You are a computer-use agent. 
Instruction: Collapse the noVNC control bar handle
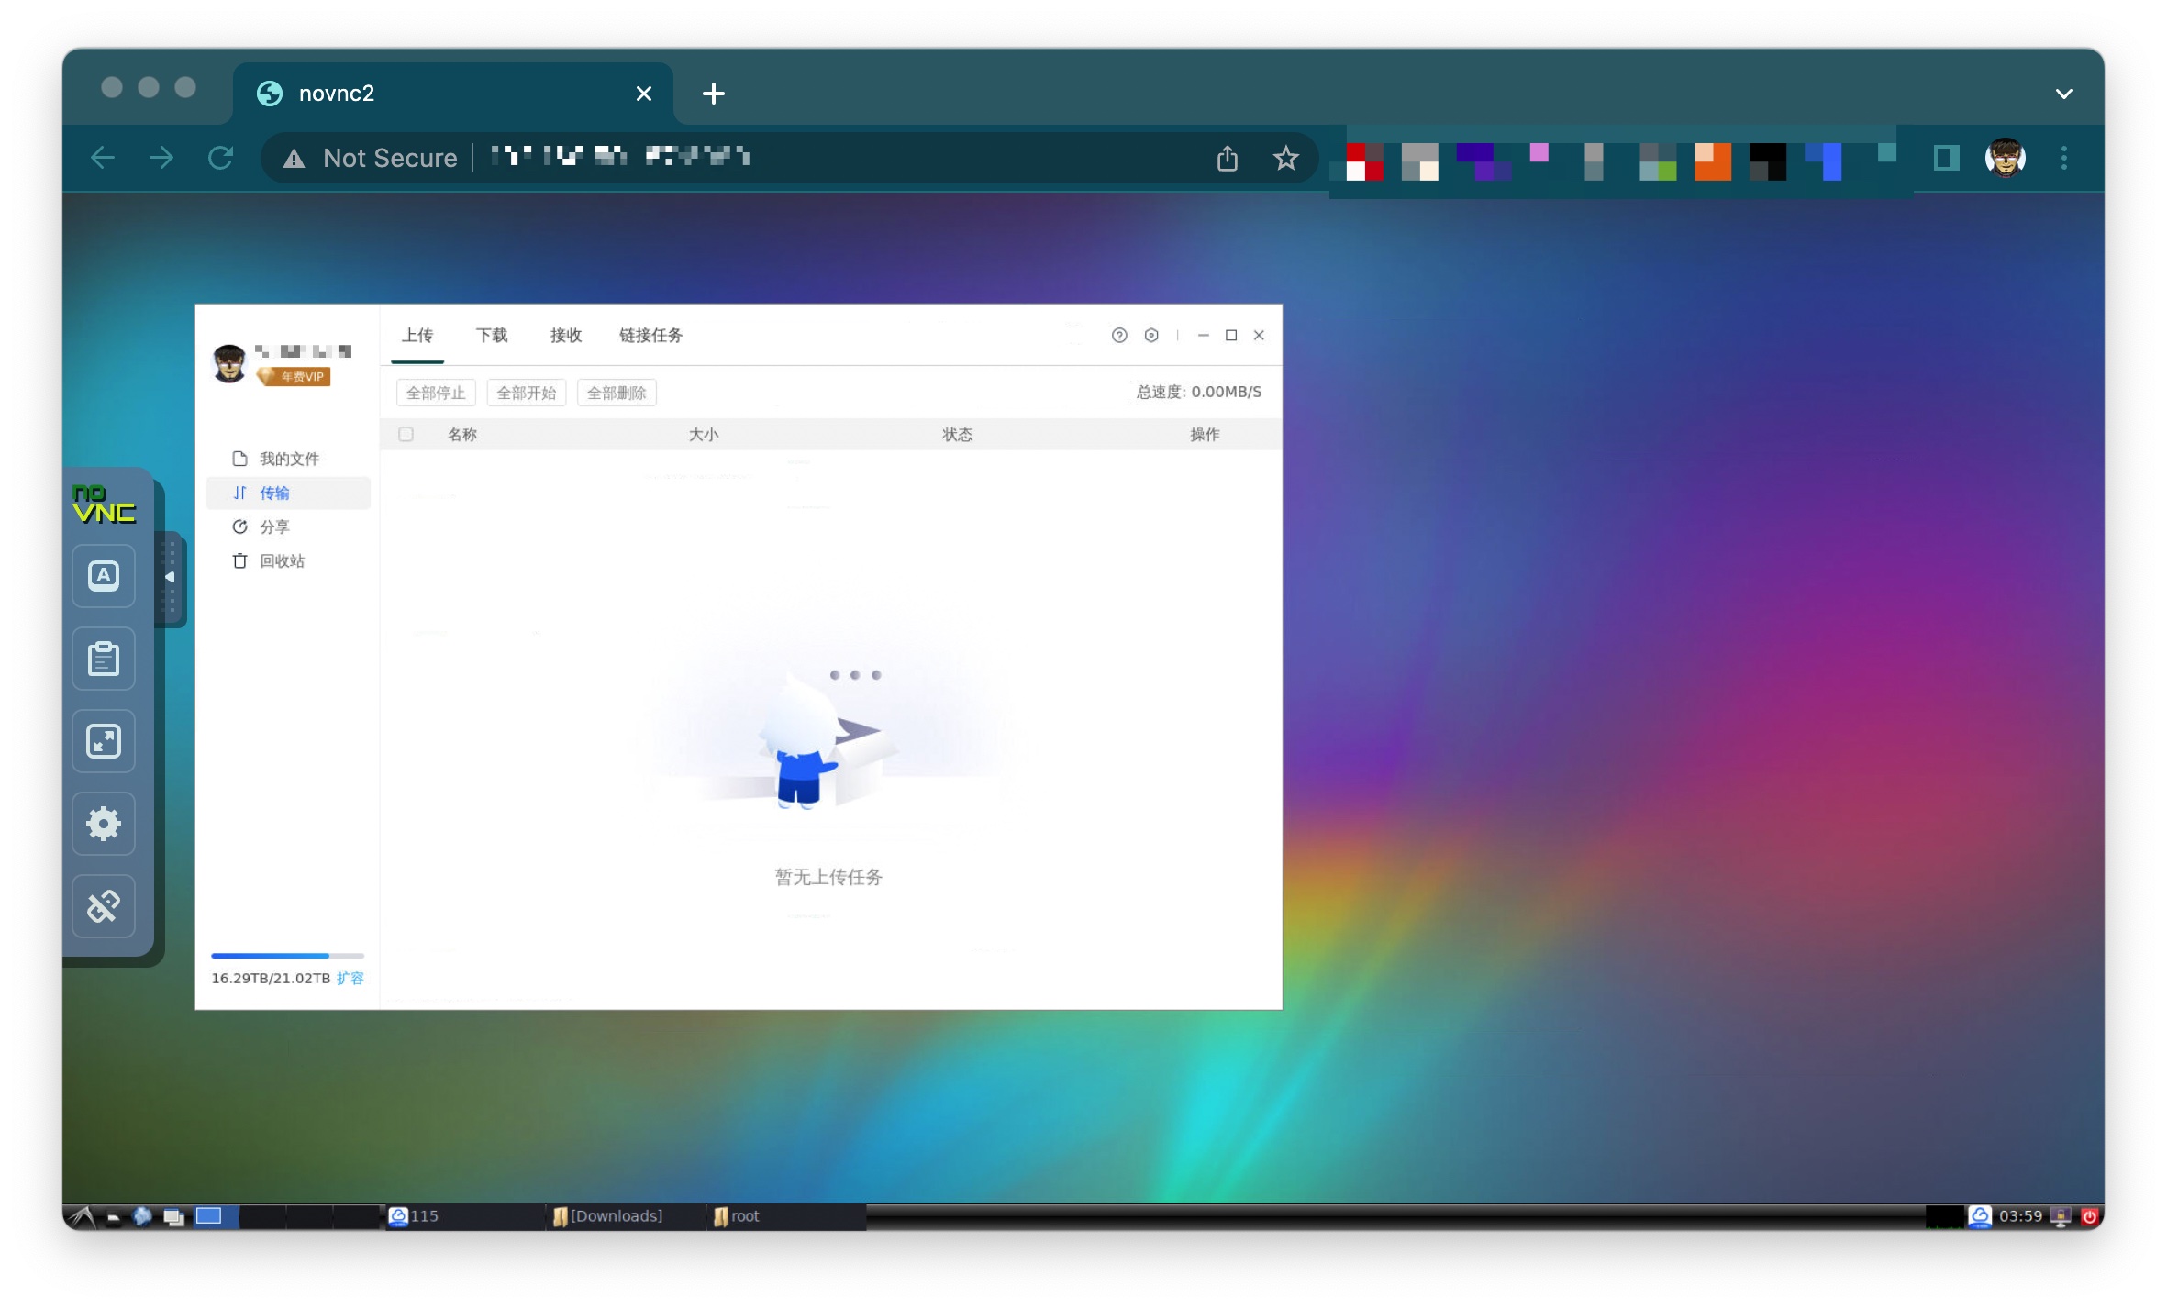click(x=170, y=578)
